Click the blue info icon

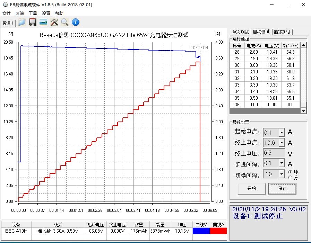(x=76, y=22)
